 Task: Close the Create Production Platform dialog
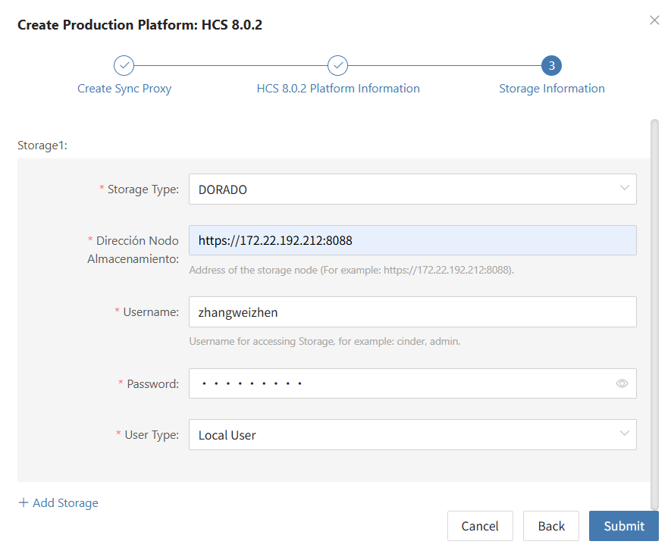click(x=654, y=20)
